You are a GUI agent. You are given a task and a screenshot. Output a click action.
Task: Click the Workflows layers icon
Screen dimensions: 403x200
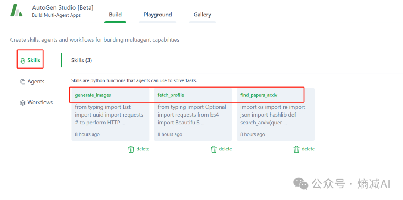click(23, 102)
